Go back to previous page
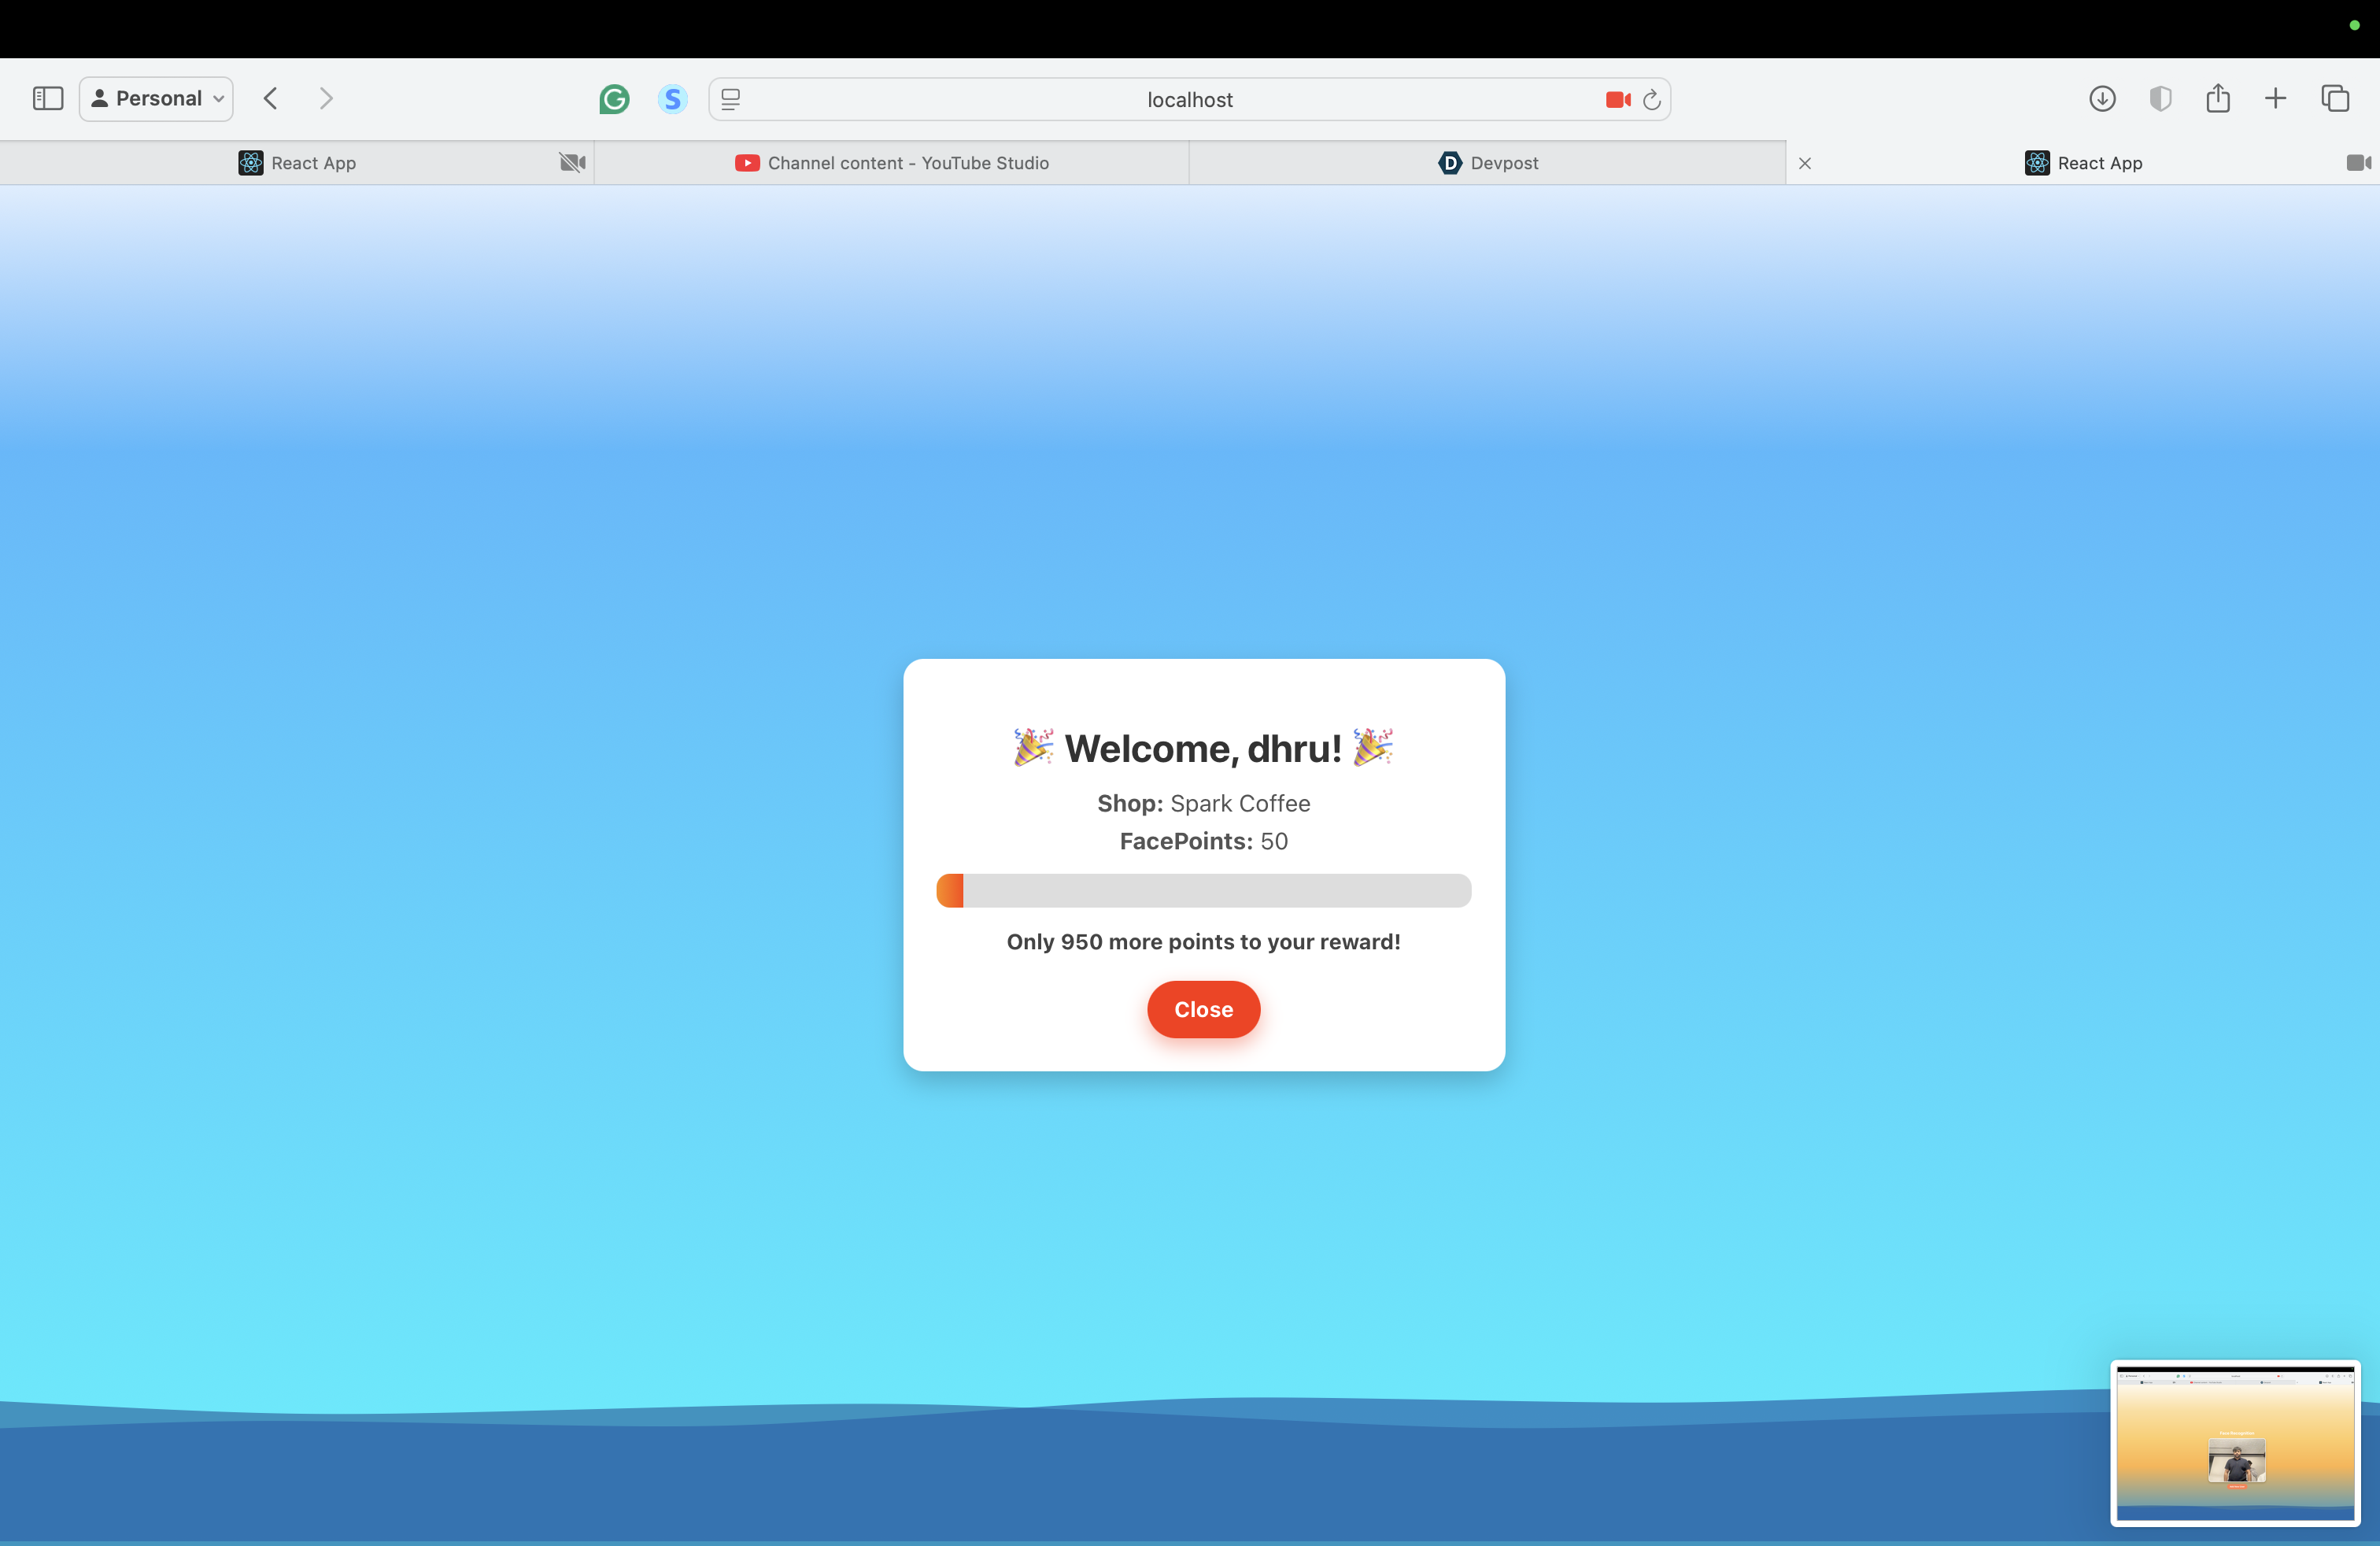The height and width of the screenshot is (1546, 2380). (x=270, y=98)
